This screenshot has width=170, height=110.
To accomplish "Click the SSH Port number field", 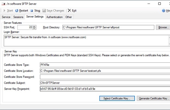I will click(x=25, y=27).
